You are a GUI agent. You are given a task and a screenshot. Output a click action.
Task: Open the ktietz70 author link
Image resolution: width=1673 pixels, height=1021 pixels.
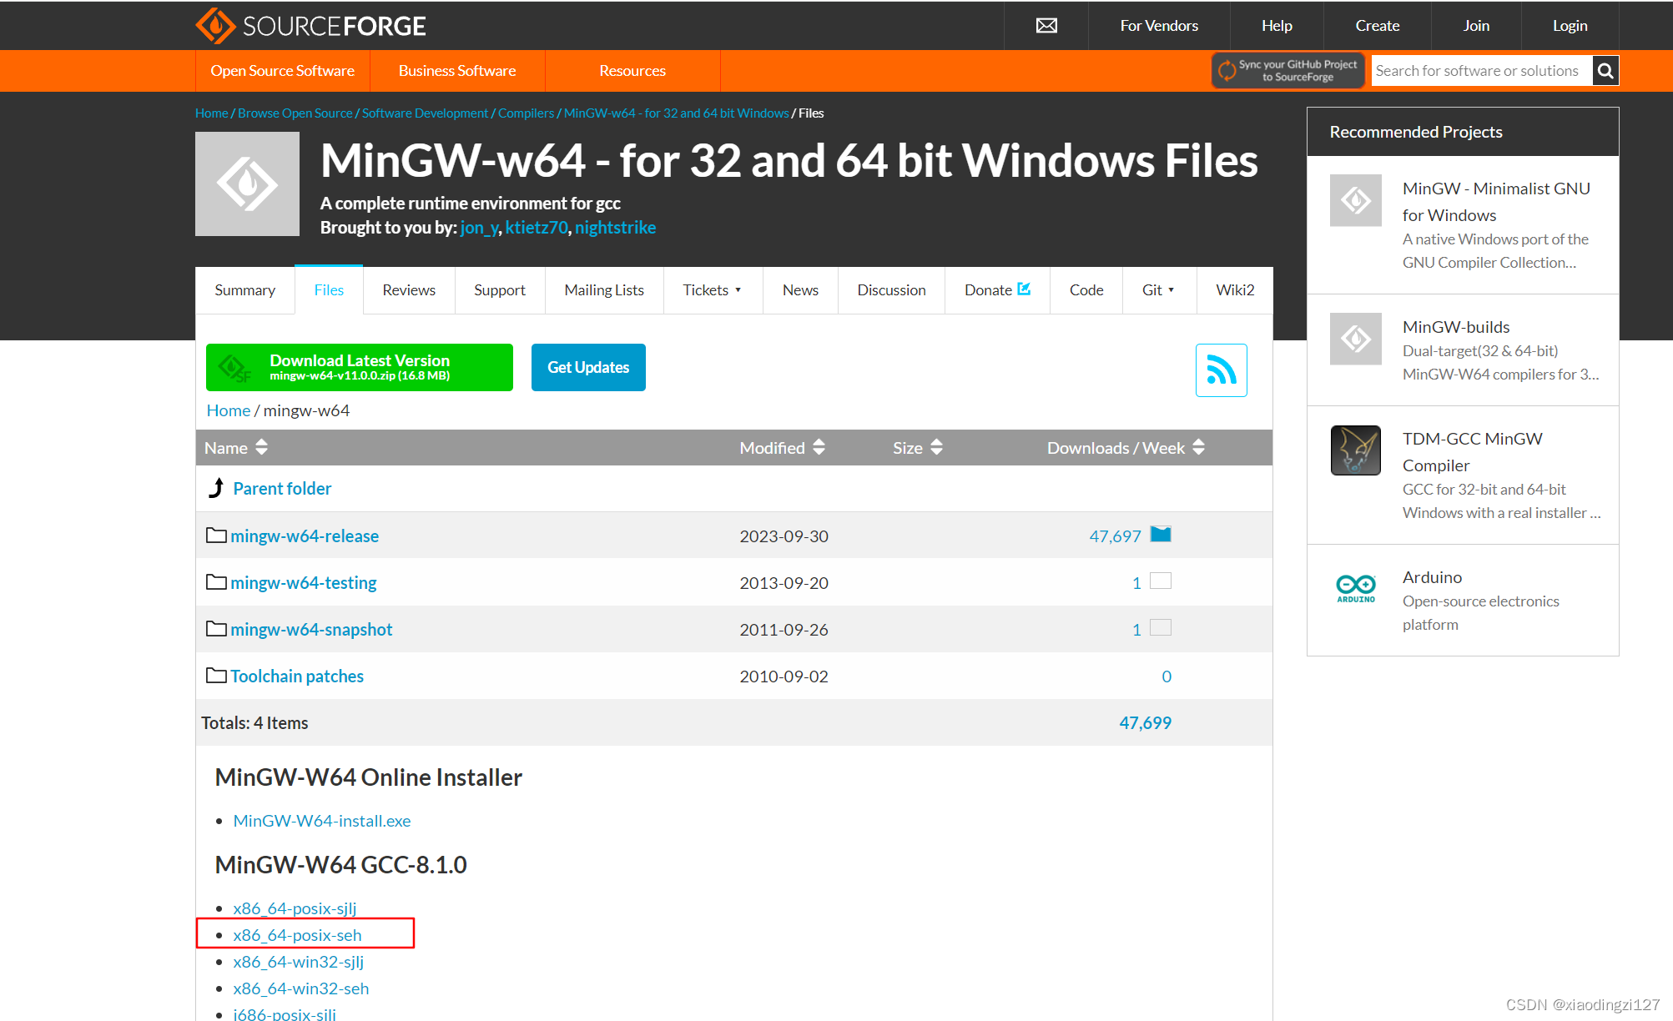(x=536, y=228)
